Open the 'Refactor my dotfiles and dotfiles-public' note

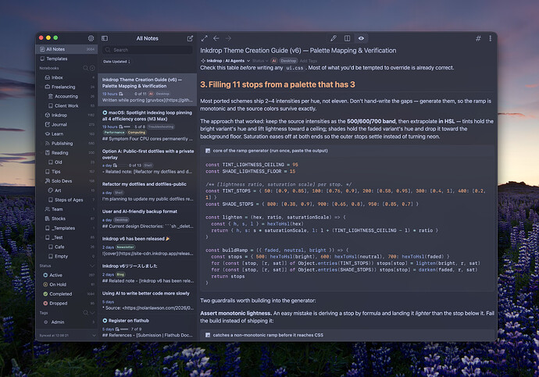[x=148, y=191]
